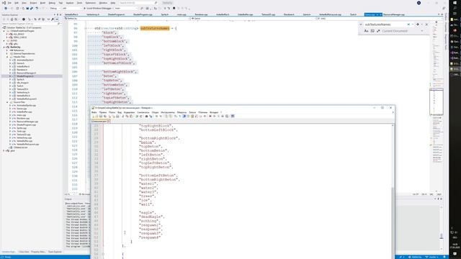
Task: Select ShaderProgram.h in Solution Explorer
Action: pos(25,76)
